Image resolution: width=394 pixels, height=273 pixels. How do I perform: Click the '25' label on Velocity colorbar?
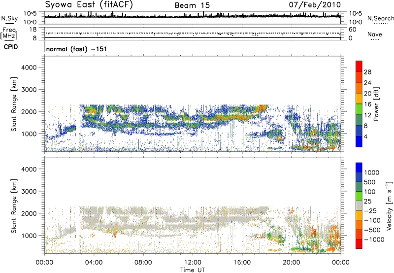tap(367, 202)
